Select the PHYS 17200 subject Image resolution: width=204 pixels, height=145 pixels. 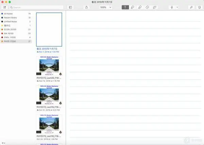point(16,41)
